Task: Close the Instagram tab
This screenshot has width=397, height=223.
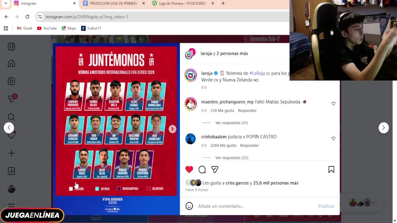Action: (74, 3)
